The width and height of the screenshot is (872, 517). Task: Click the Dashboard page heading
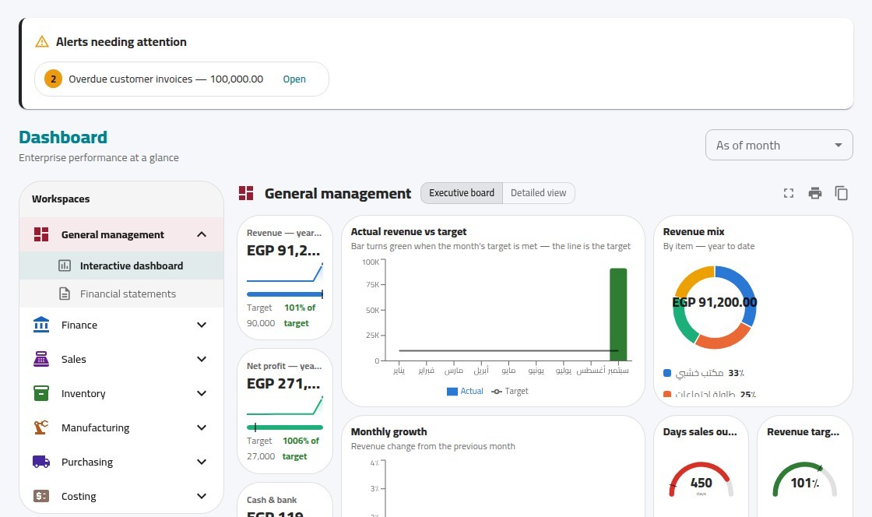click(x=63, y=137)
